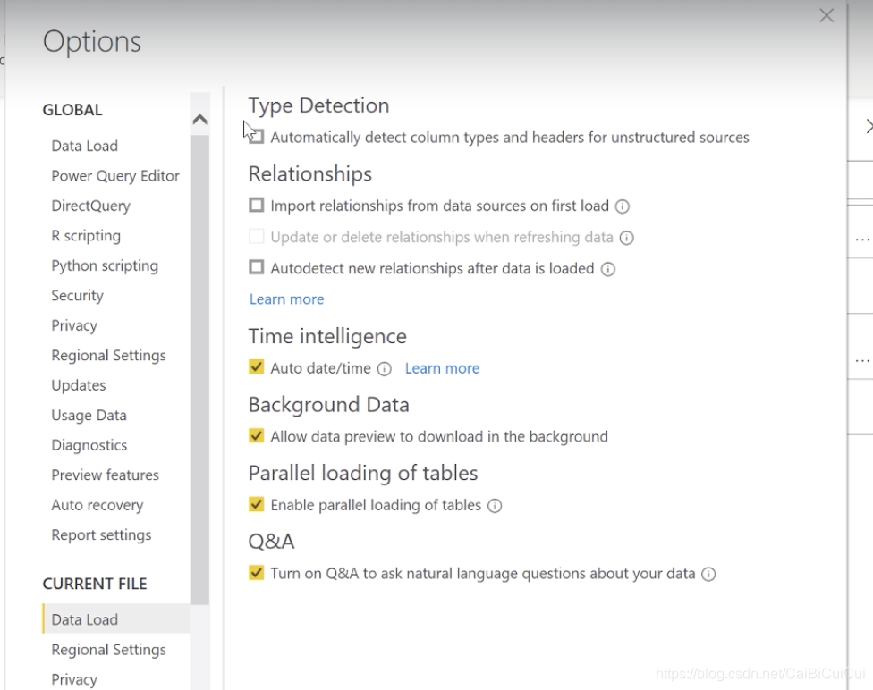Close the Options dialog with X

click(x=826, y=15)
